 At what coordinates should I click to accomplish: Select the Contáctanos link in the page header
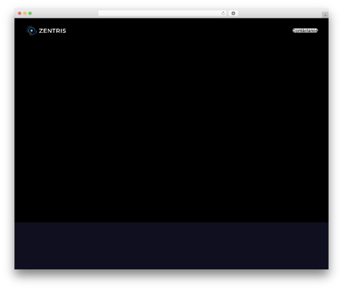point(305,31)
